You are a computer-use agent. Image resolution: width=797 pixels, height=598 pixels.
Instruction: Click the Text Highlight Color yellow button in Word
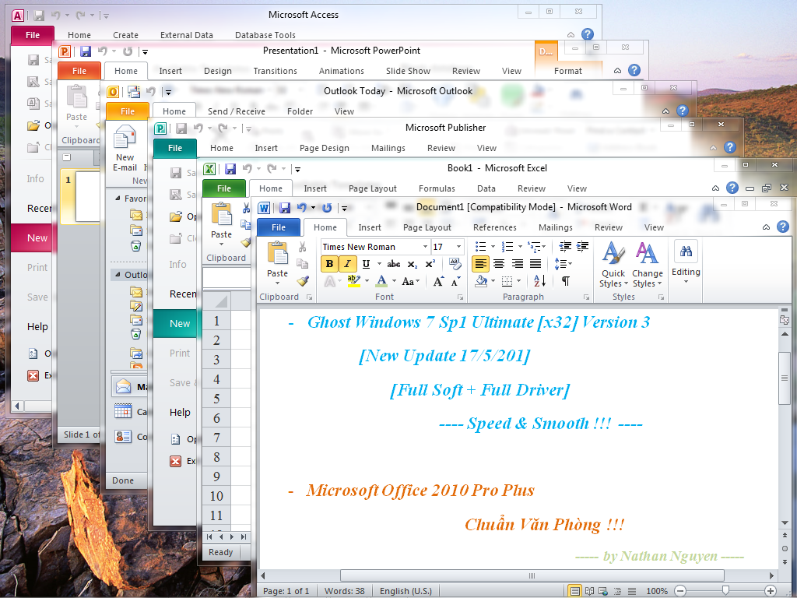(354, 281)
